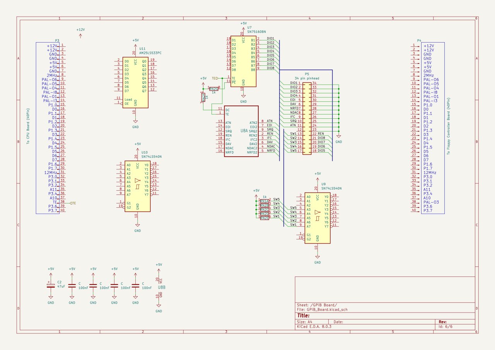This screenshot has width=495, height=350.
Task: Click the RN2G 1k resistor near U7
Action: (213, 89)
